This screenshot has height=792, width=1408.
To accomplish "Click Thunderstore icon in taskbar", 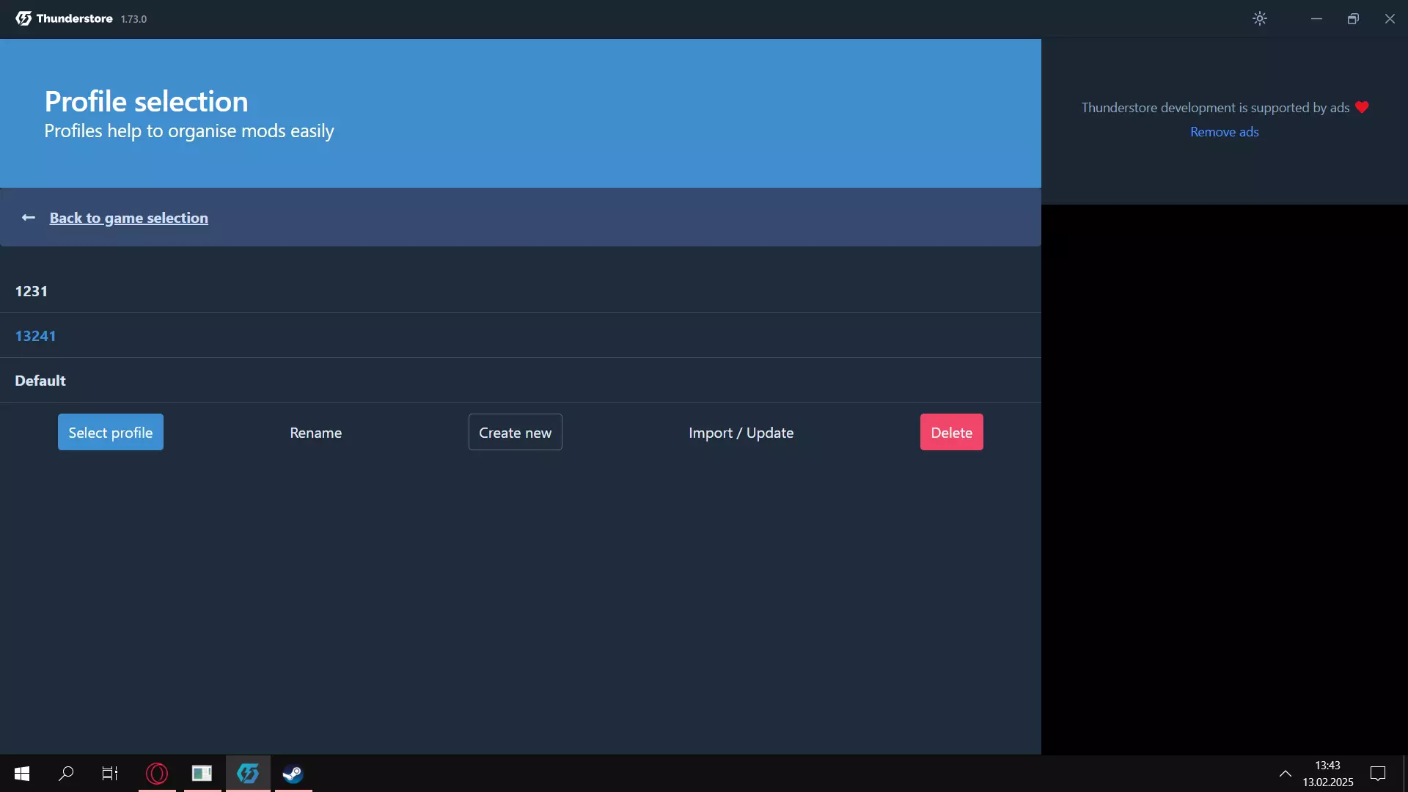I will click(248, 774).
